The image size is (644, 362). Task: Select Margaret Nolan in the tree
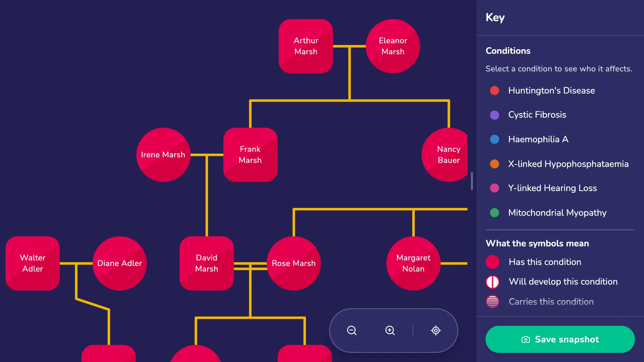click(x=413, y=263)
